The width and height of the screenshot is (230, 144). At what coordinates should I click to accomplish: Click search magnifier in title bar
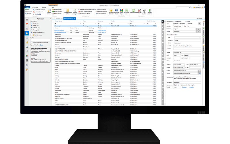click(x=190, y=7)
